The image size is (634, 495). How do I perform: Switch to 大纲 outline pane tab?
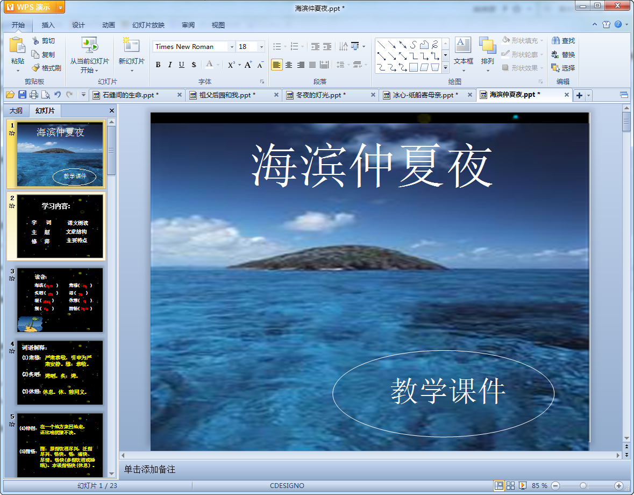(16, 110)
